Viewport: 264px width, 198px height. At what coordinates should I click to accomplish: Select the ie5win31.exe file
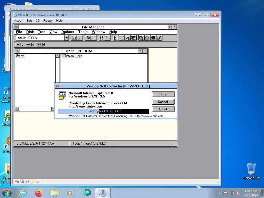(x=72, y=56)
